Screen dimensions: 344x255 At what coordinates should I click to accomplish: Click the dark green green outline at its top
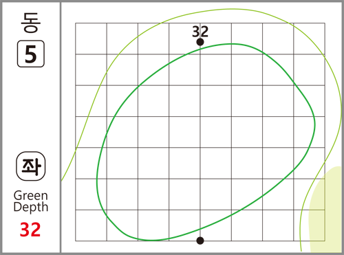point(232,44)
